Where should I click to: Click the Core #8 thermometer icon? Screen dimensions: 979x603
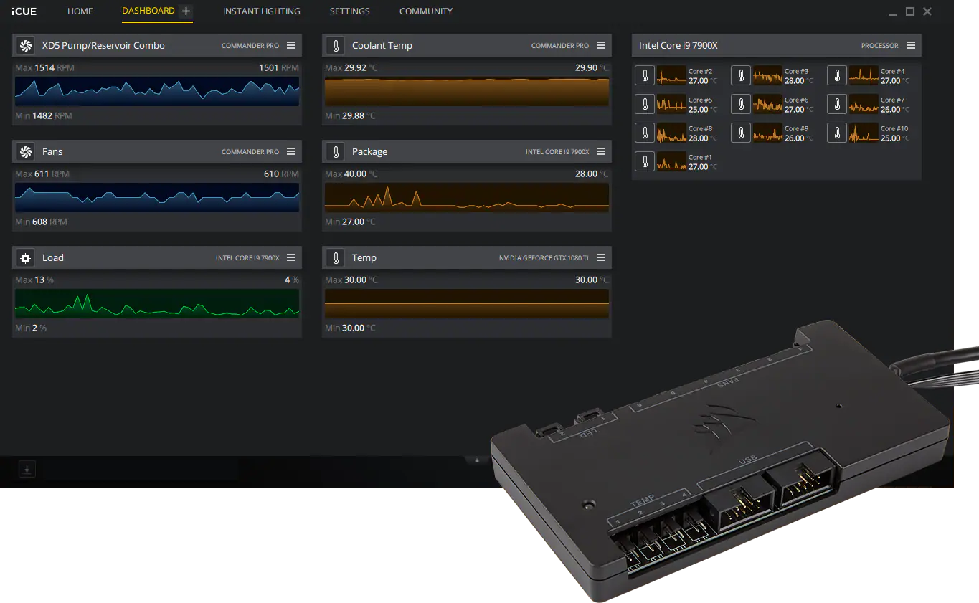point(645,133)
